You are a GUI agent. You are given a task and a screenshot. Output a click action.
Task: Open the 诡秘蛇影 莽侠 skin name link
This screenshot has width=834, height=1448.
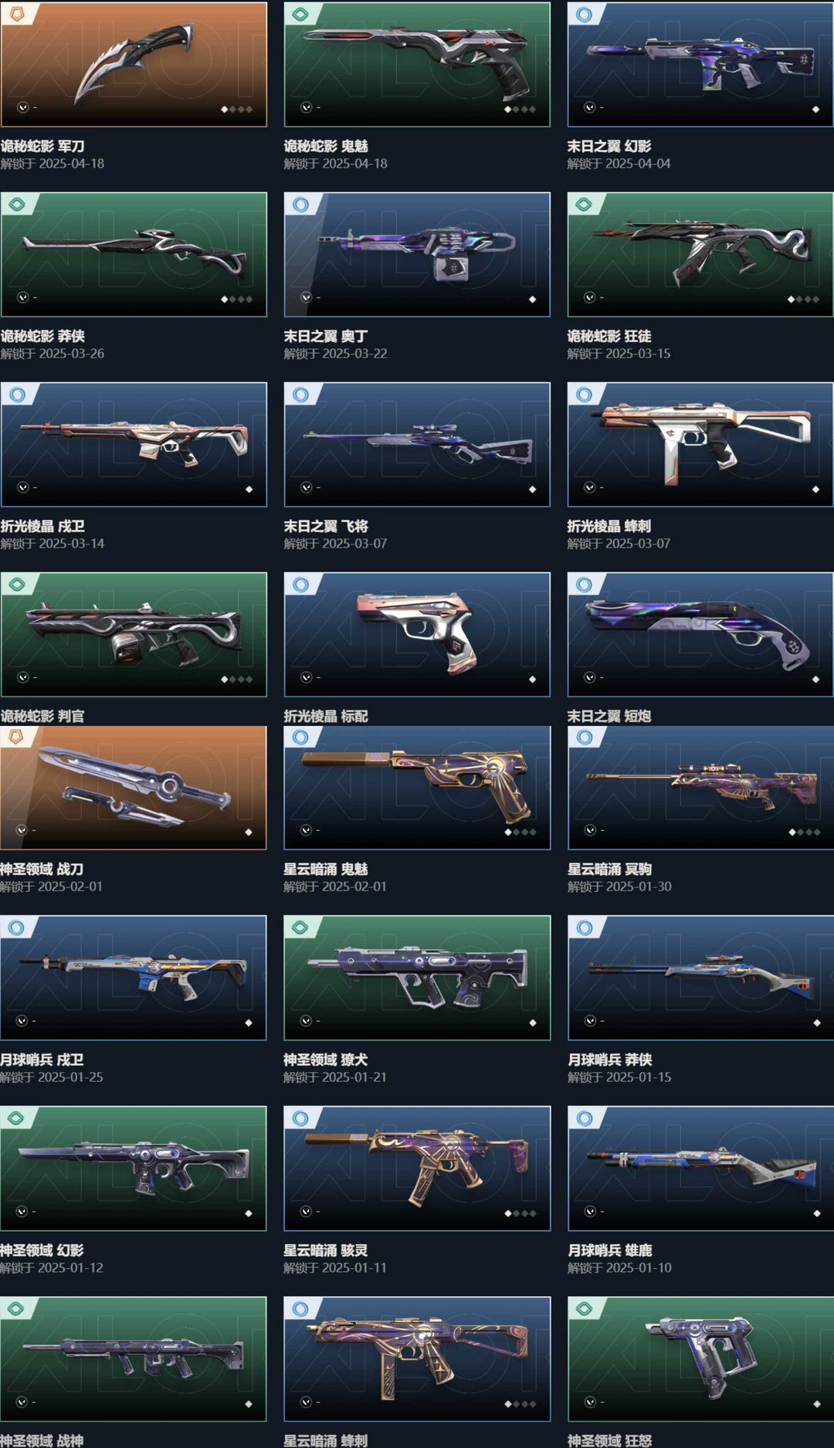point(42,336)
